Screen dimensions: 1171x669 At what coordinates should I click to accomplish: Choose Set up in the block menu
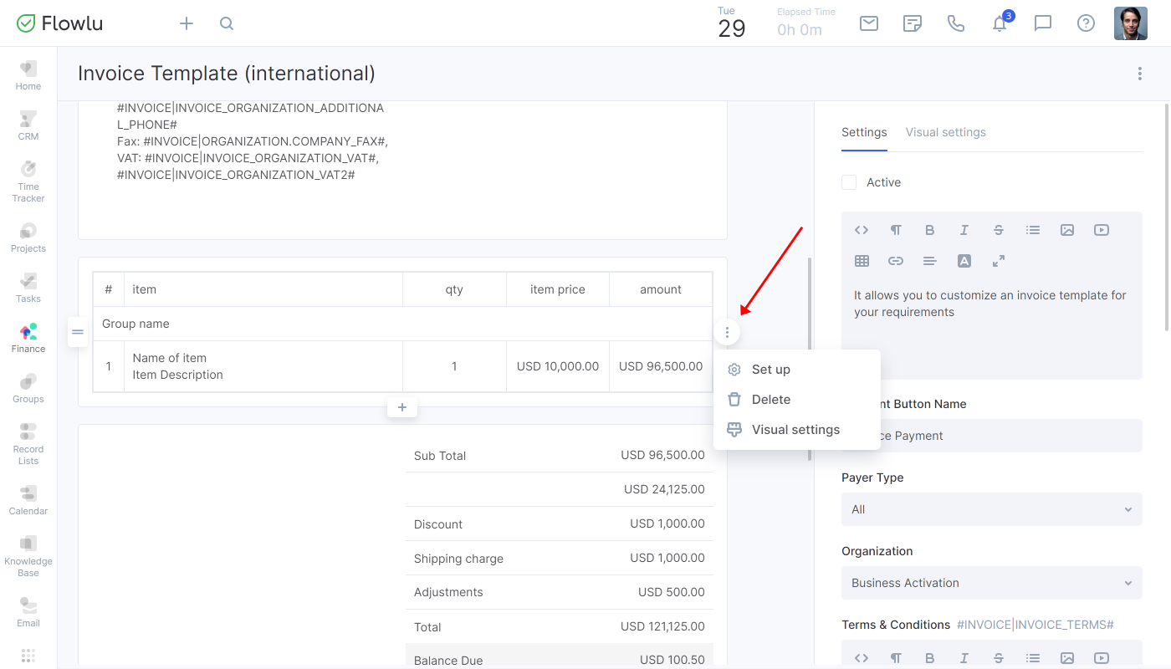770,370
